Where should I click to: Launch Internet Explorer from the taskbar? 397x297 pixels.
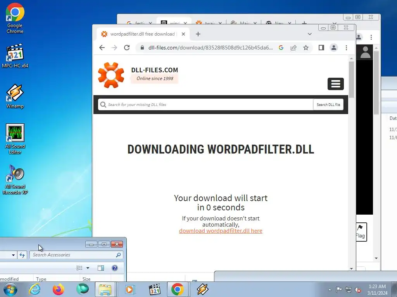pos(35,289)
